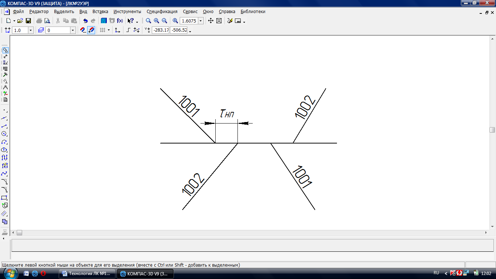
Task: Zoom out of the drawing
Action: (x=164, y=21)
